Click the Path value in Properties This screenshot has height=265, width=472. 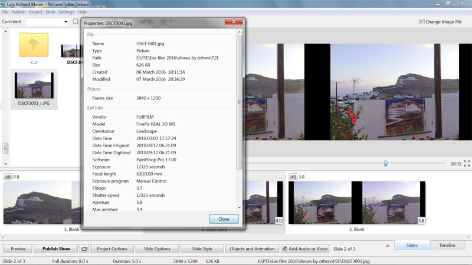tap(178, 58)
